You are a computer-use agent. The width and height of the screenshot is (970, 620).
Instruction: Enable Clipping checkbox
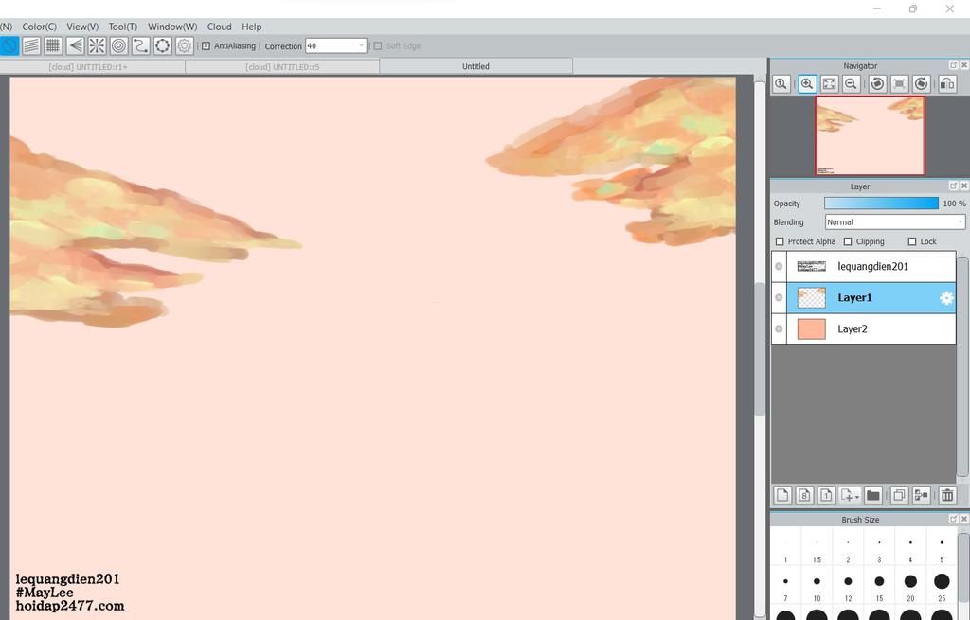[848, 241]
